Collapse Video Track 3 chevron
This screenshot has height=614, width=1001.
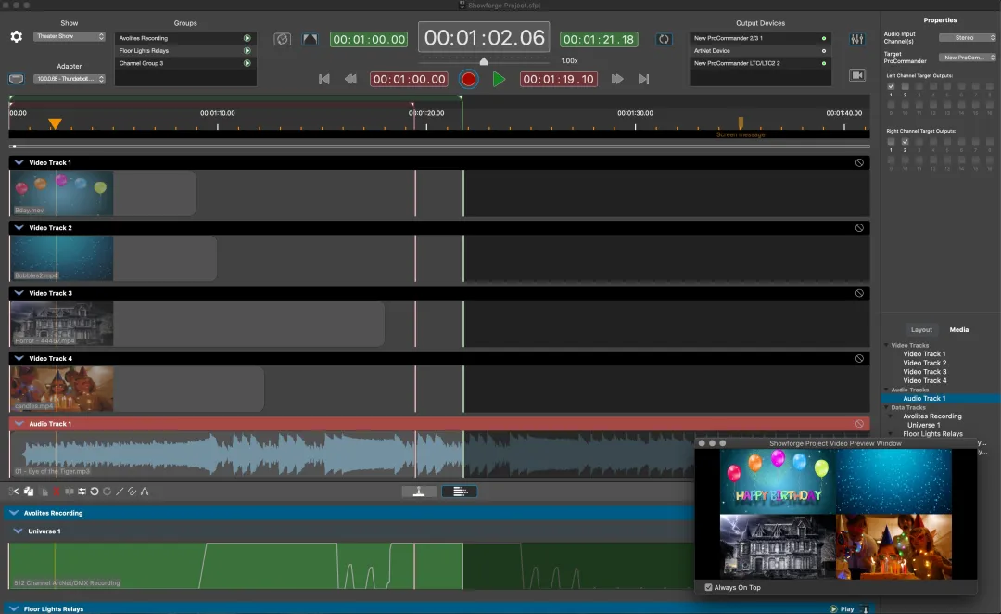[19, 293]
